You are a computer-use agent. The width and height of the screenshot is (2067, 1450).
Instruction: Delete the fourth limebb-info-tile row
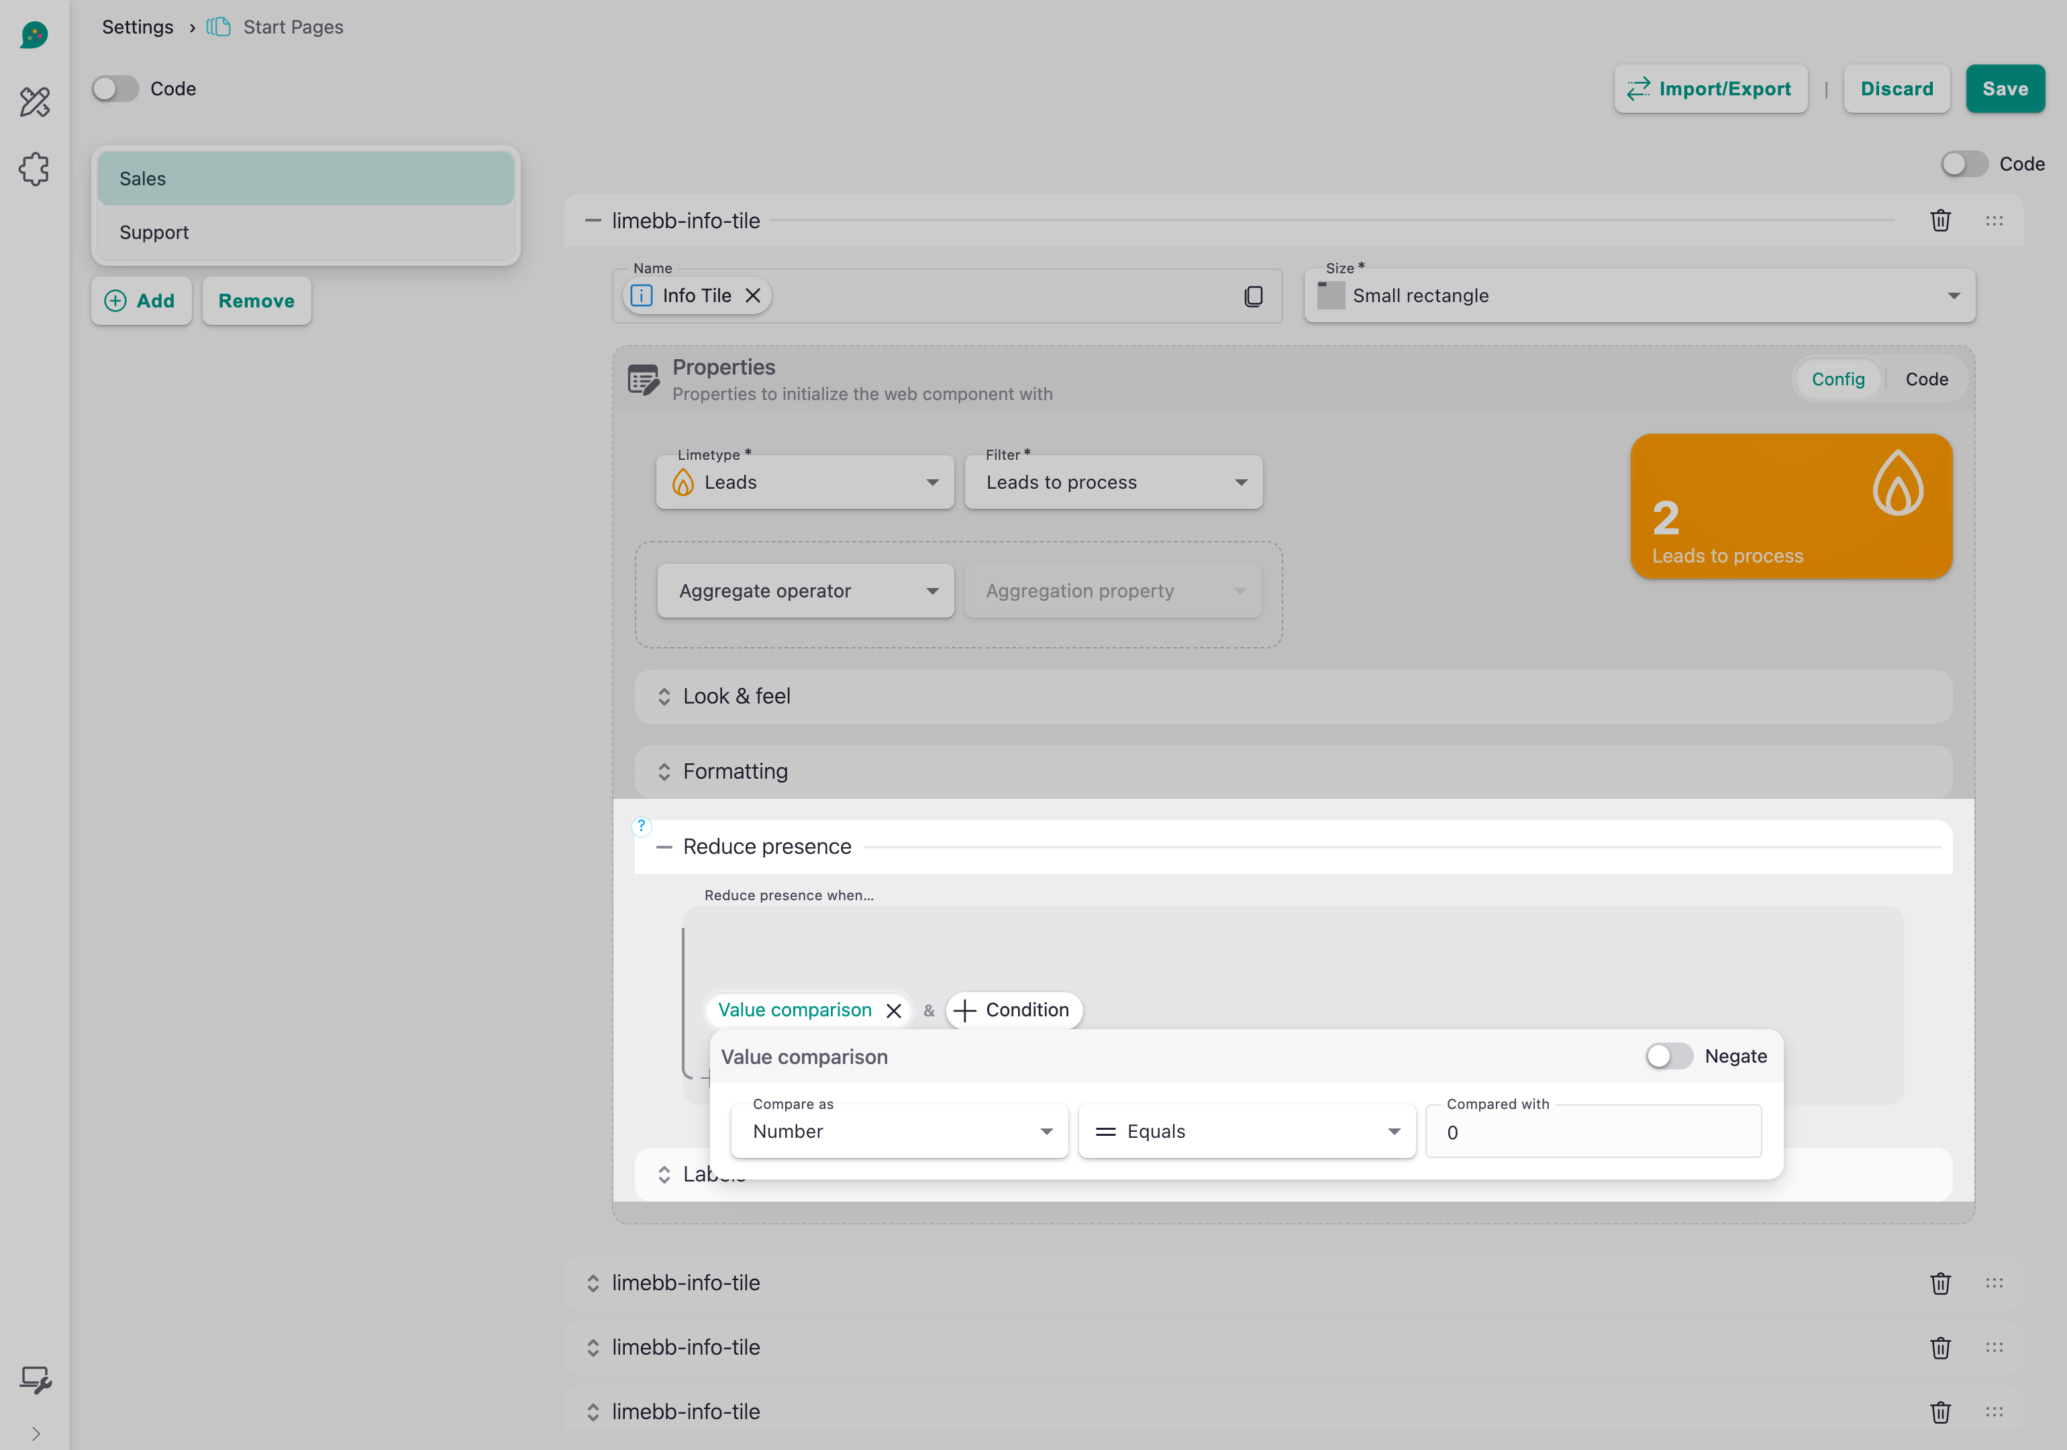(1940, 1412)
